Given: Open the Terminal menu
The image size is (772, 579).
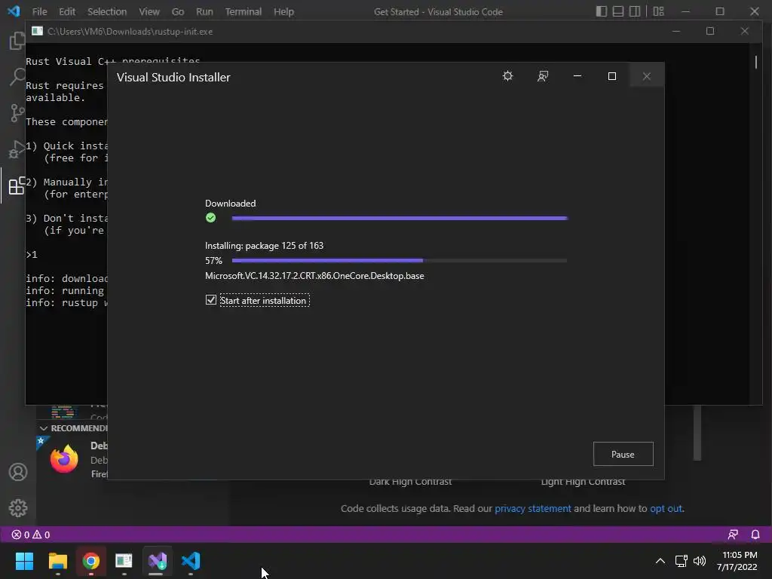Looking at the screenshot, I should point(244,11).
